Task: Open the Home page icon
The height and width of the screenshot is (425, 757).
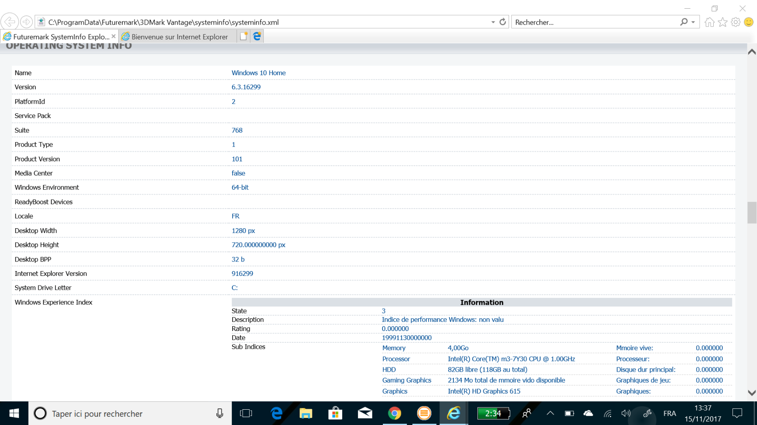Action: (x=709, y=22)
